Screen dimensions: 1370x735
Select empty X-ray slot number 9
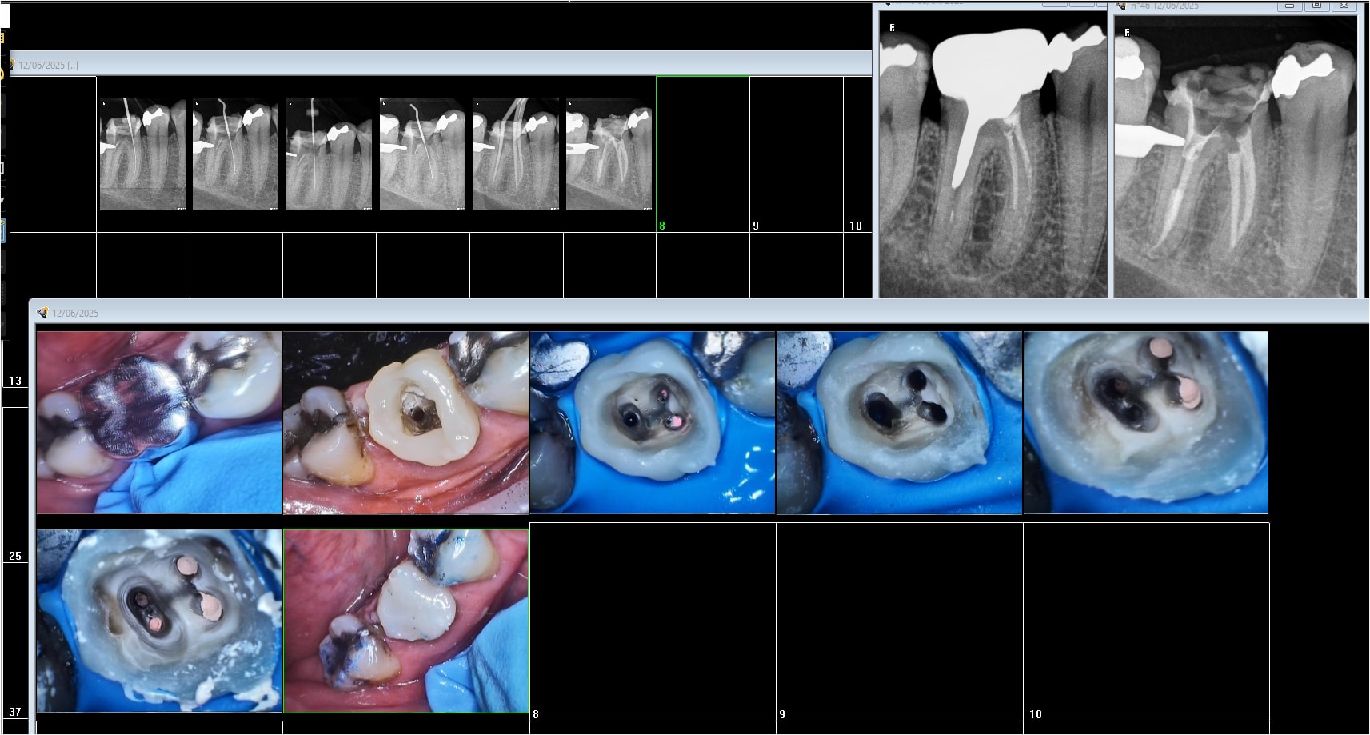point(796,154)
